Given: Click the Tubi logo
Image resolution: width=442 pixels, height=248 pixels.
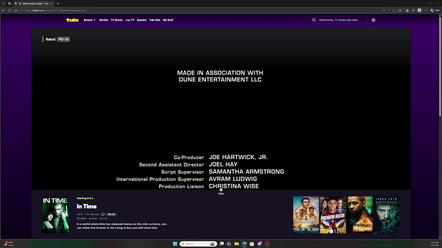Looking at the screenshot, I should (x=72, y=20).
